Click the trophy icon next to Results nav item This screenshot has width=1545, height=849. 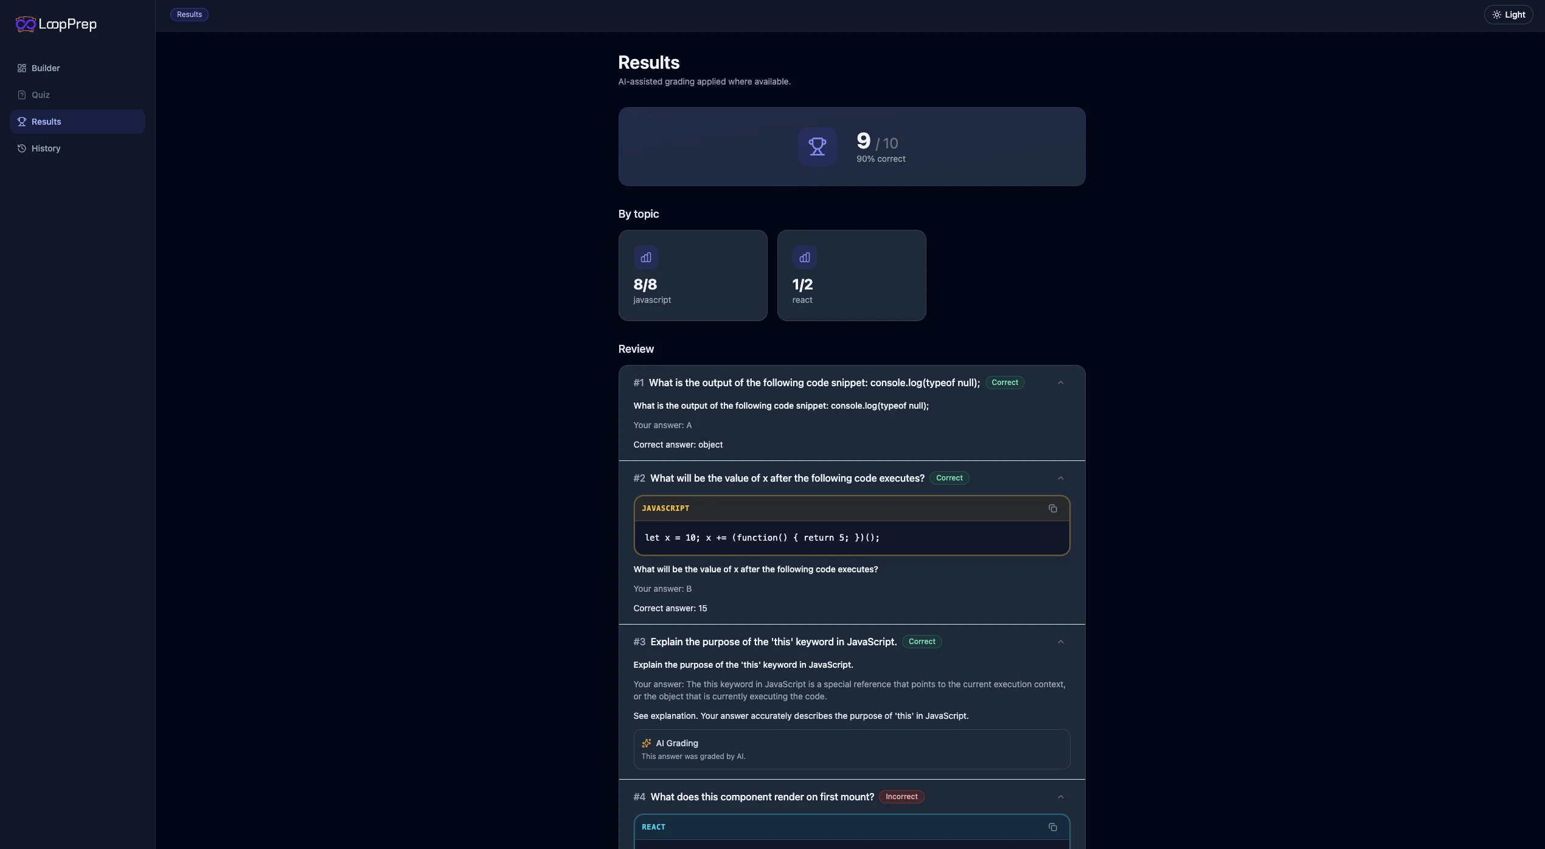click(22, 122)
